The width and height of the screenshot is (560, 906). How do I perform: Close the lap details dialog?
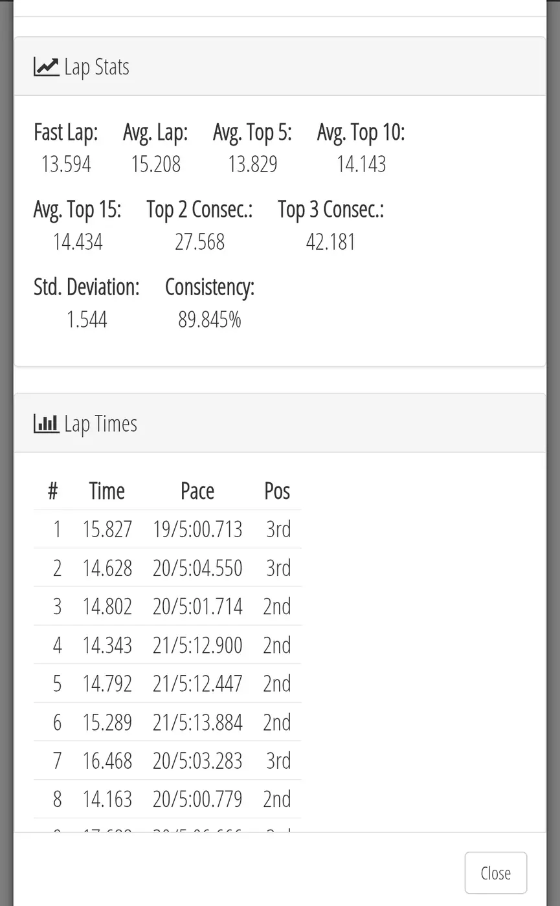click(x=496, y=873)
